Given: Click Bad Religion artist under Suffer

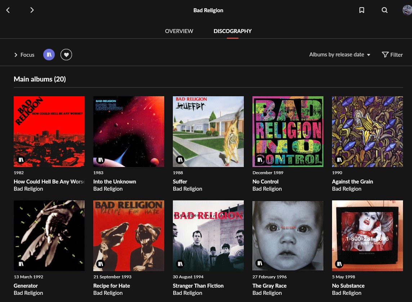Looking at the screenshot, I should point(187,189).
